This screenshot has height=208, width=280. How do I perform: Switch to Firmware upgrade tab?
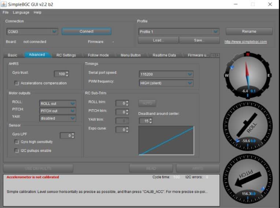tap(198, 55)
